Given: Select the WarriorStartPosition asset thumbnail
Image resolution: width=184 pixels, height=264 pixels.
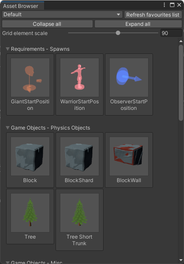Looking at the screenshot, I should tap(80, 77).
